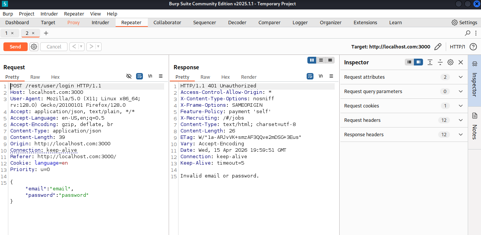481x235 pixels.
Task: Toggle line wrap in the Request editor
Action: [x=139, y=76]
